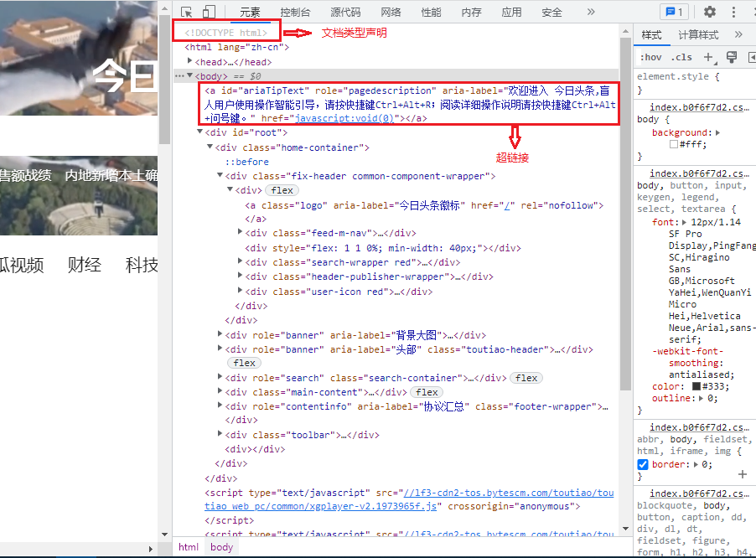Open the 内存 memory tab
The width and height of the screenshot is (756, 558).
click(x=471, y=12)
